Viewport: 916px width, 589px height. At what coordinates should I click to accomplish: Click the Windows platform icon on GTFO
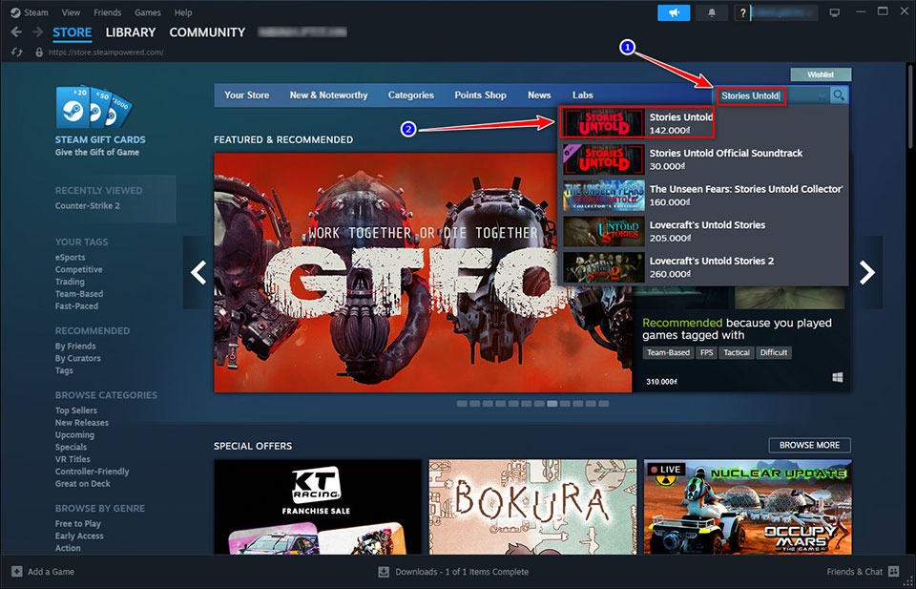coord(837,378)
